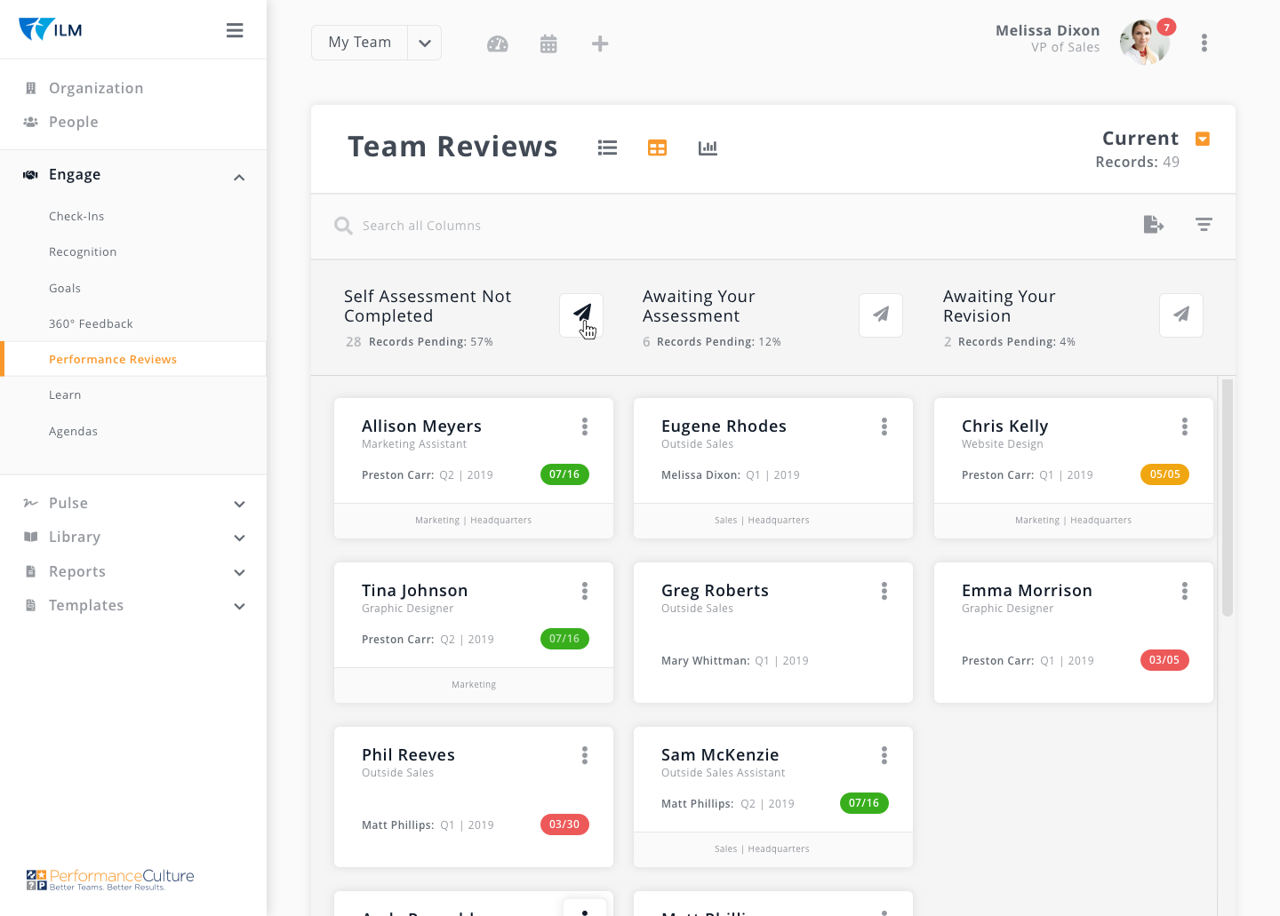The image size is (1280, 916).
Task: Open Eugene Rhodes review card
Action: 773,468
